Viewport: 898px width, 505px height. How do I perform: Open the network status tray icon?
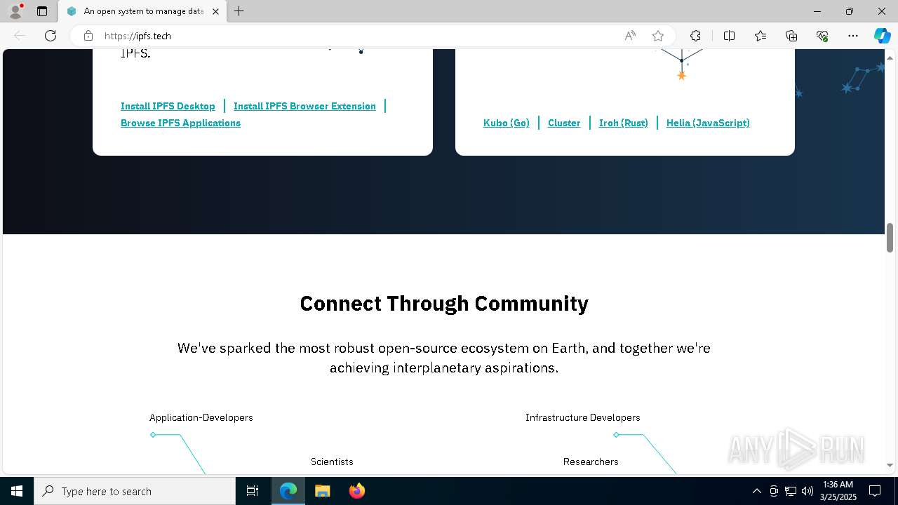791,491
